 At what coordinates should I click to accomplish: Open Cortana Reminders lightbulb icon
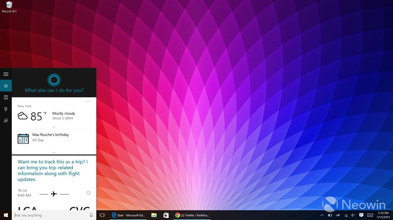[6, 109]
